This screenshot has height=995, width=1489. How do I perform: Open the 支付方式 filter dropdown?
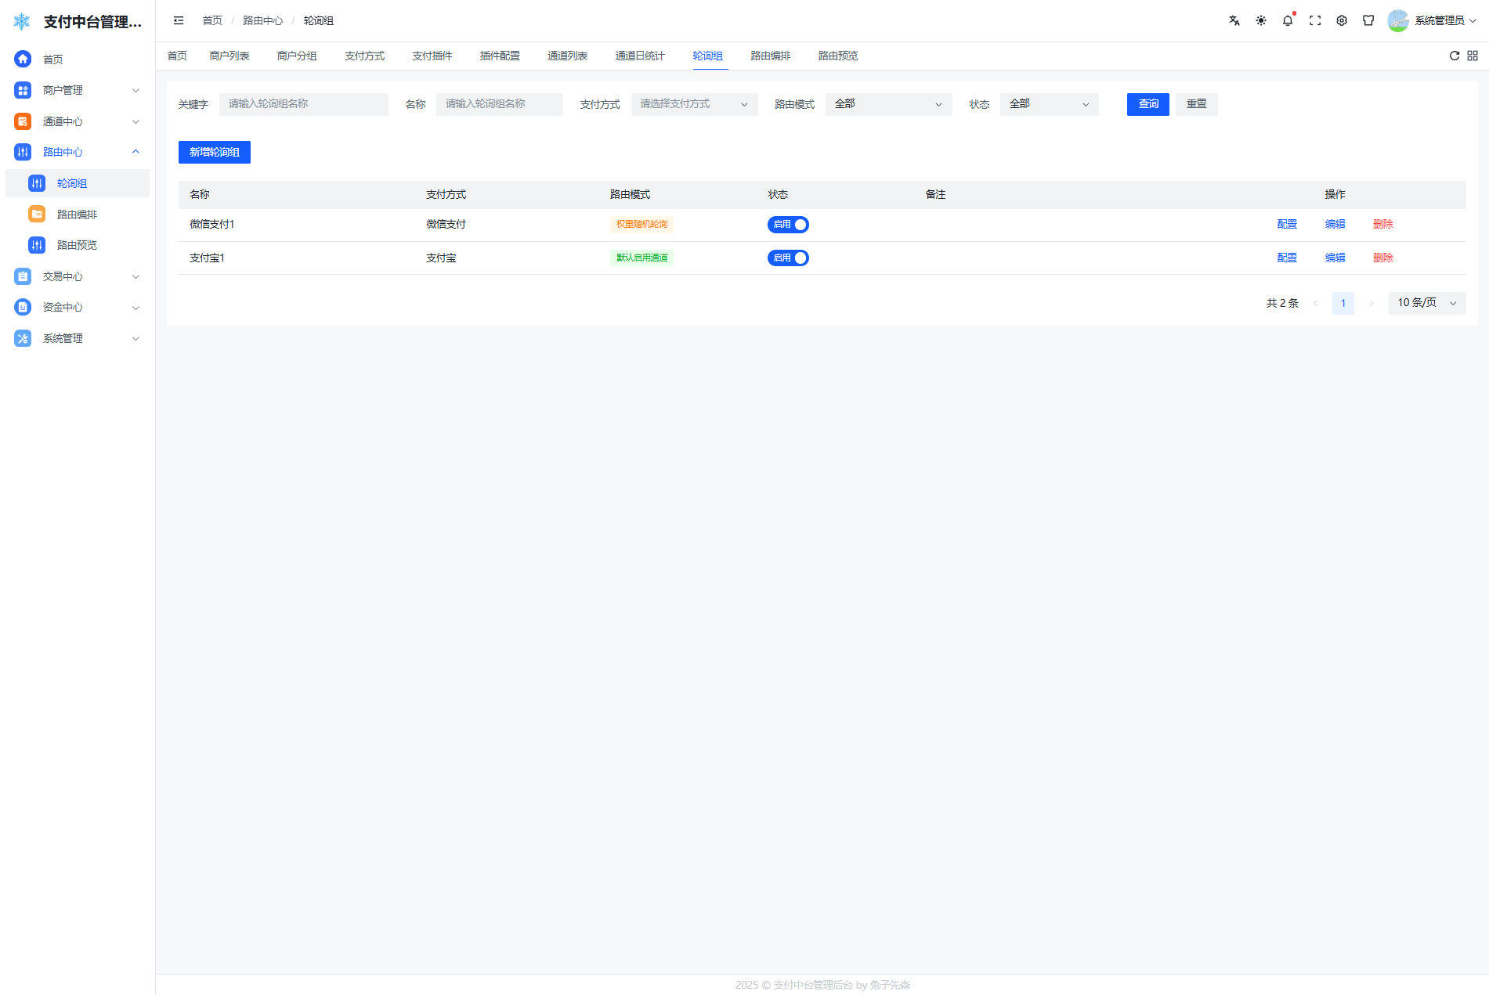[694, 104]
